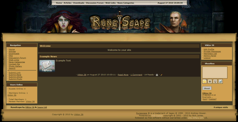Click the '4 unique visits' counter text
This screenshot has width=238, height=122.
tap(221, 107)
